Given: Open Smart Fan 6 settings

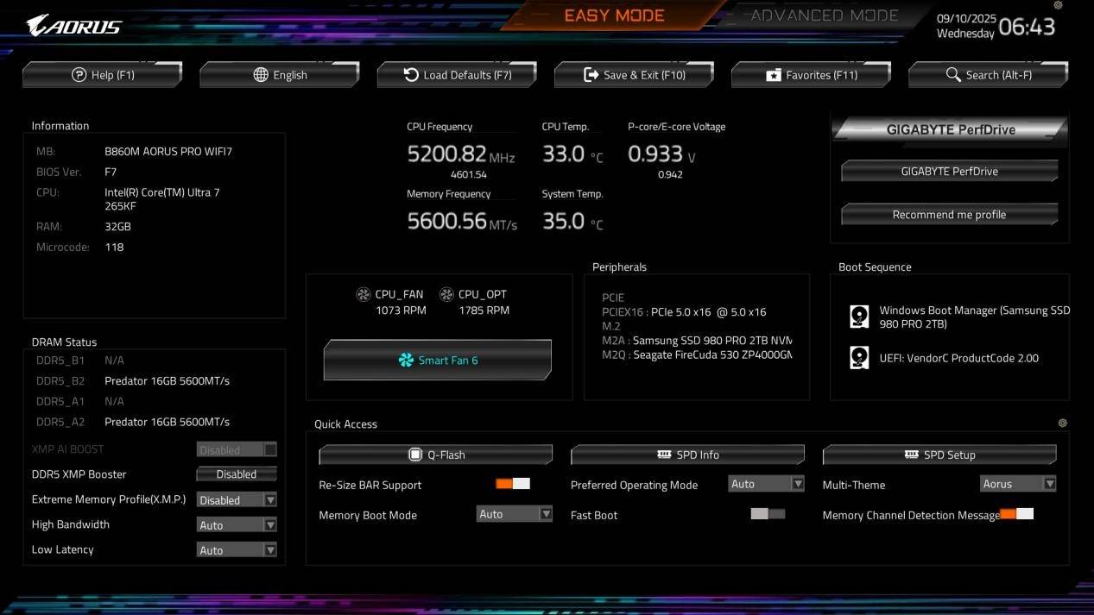Looking at the screenshot, I should (437, 360).
